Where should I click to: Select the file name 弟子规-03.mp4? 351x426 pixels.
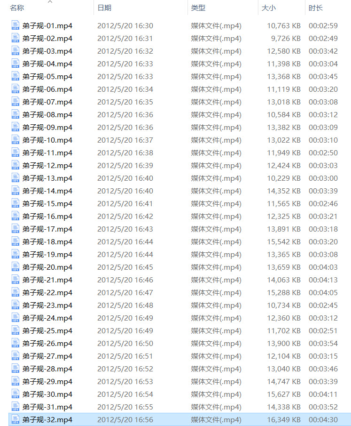coord(47,51)
